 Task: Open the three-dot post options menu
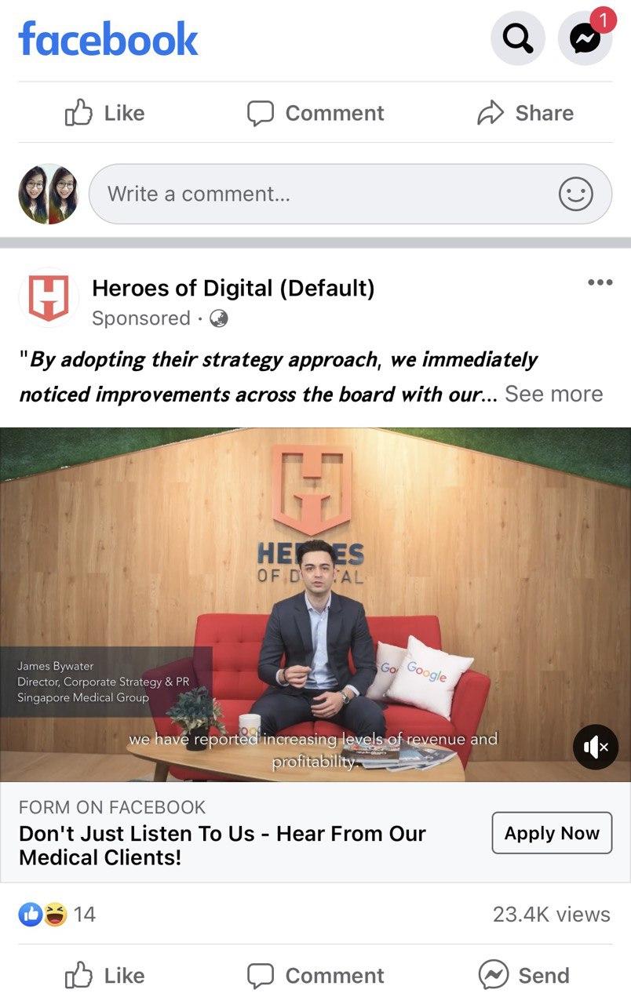(600, 282)
